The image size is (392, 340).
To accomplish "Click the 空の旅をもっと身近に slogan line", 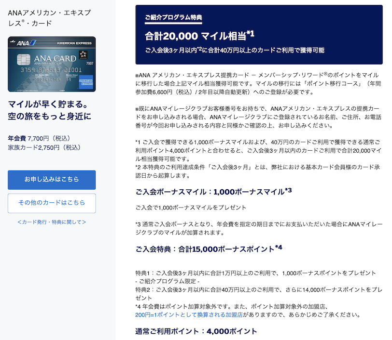I will tap(50, 116).
